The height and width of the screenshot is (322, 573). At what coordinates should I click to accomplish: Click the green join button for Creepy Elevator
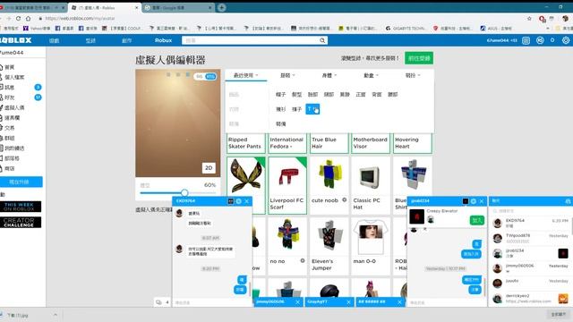coord(477,220)
